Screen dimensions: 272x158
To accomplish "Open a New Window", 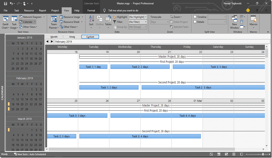I will click(x=235, y=22).
